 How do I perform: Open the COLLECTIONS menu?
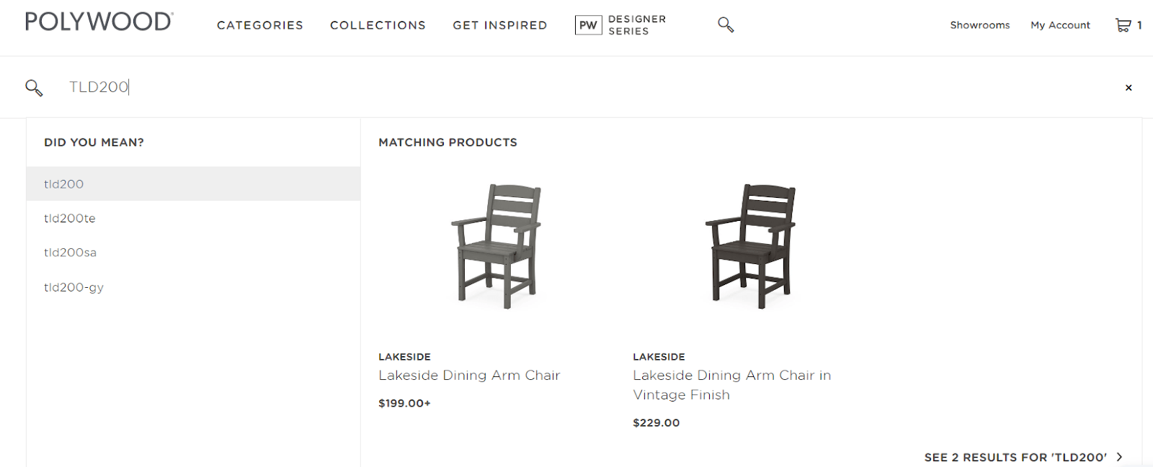tap(378, 25)
